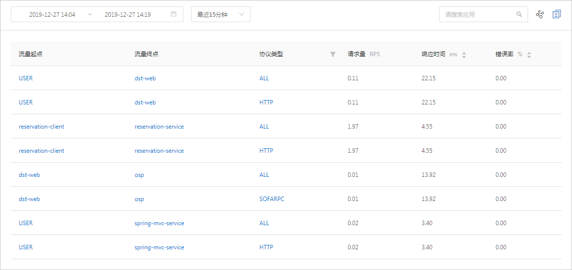
Task: Click the ALL protocol link for dst-web to osp
Action: tap(264, 174)
